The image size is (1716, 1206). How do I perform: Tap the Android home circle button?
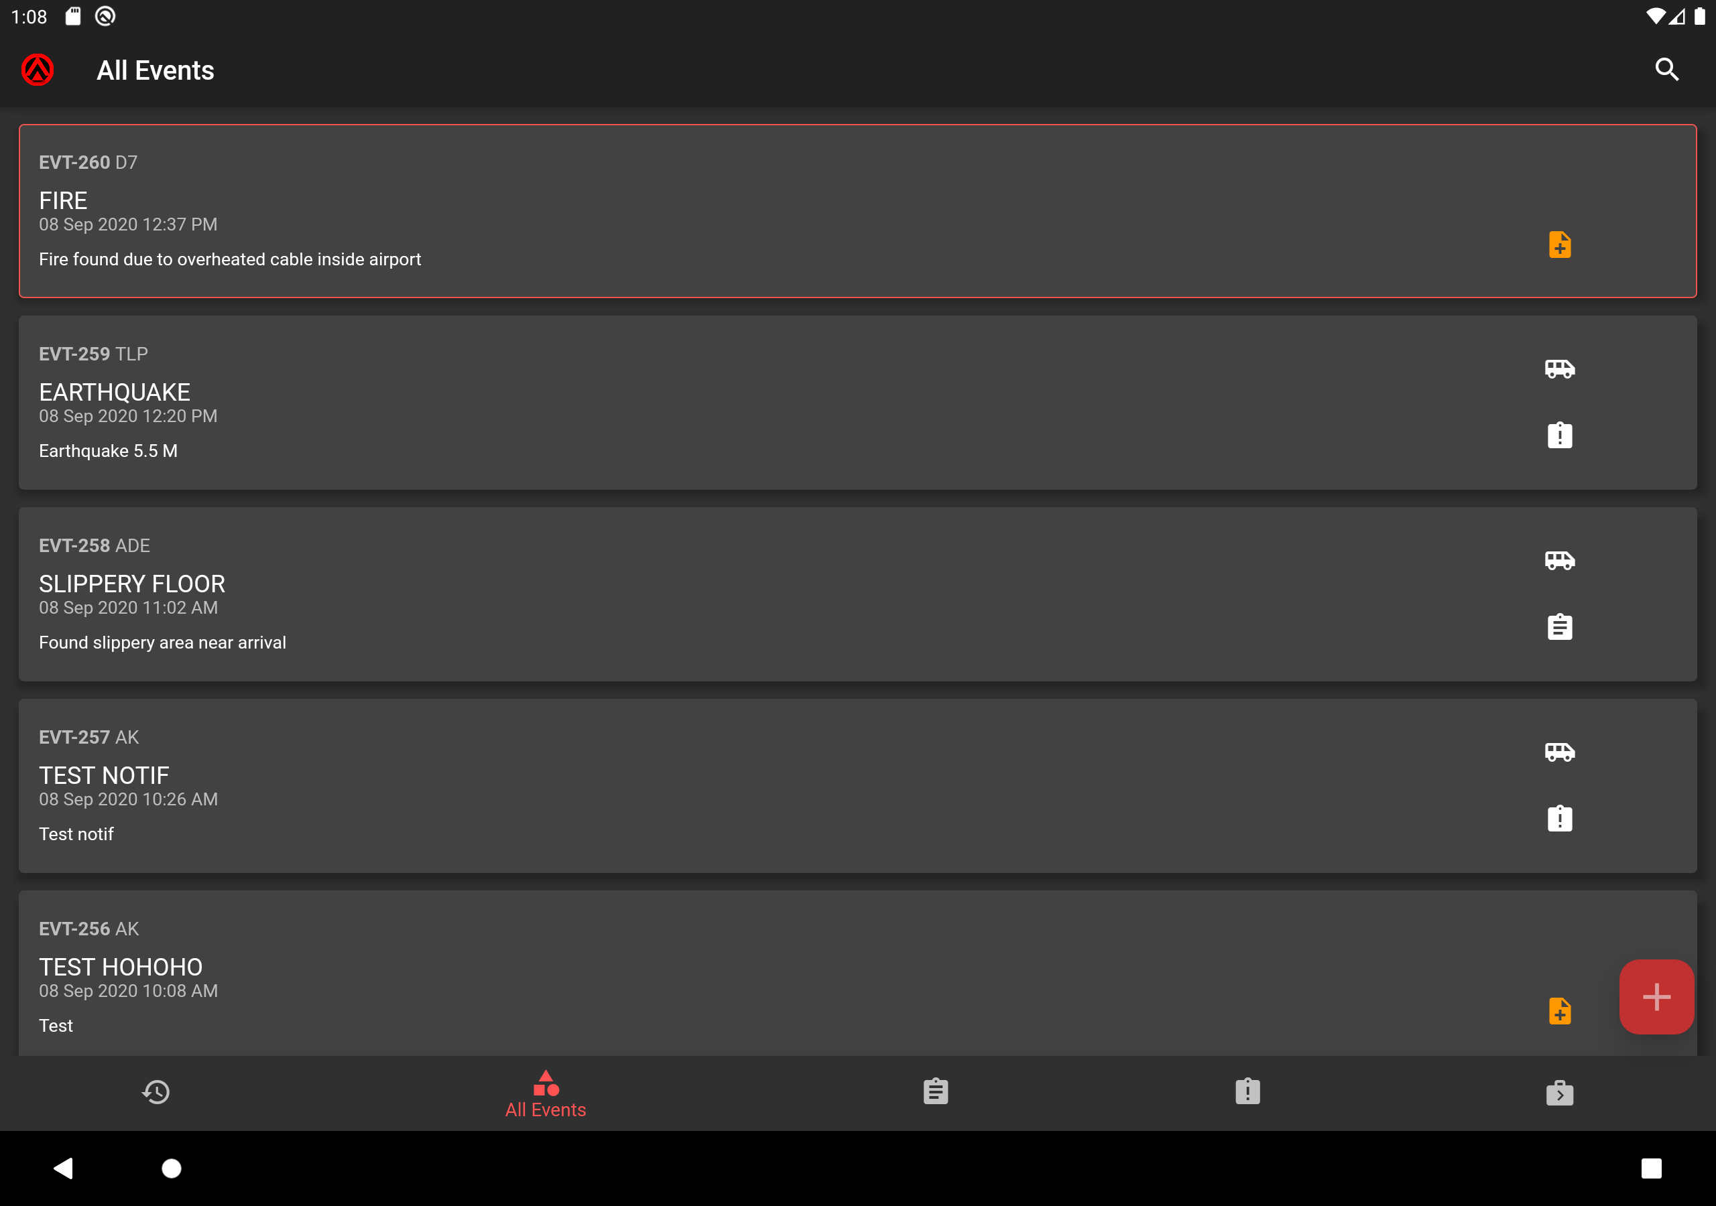pos(171,1168)
